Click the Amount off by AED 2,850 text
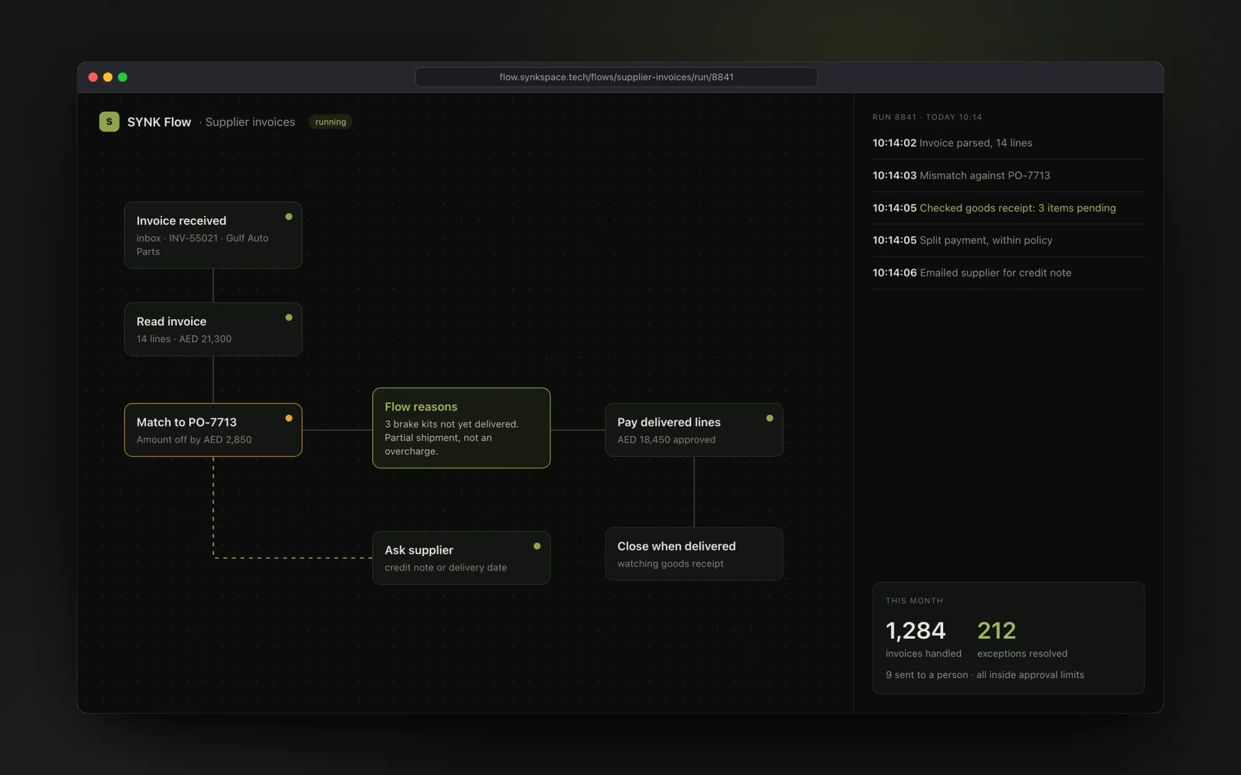This screenshot has height=775, width=1241. click(x=194, y=440)
